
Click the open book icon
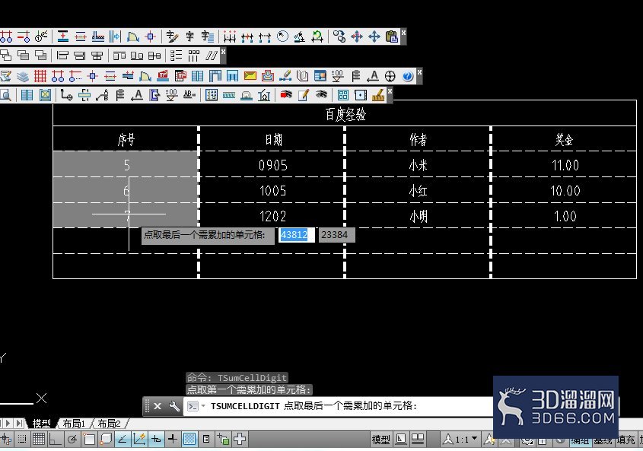tap(303, 76)
